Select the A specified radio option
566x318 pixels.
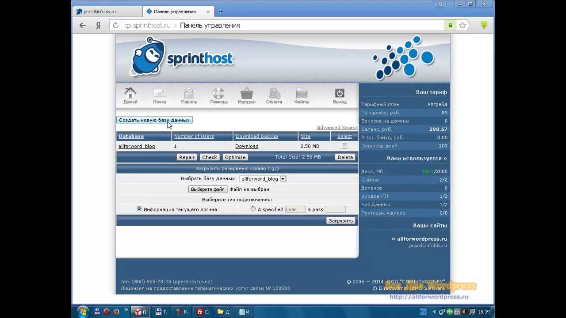pos(253,209)
